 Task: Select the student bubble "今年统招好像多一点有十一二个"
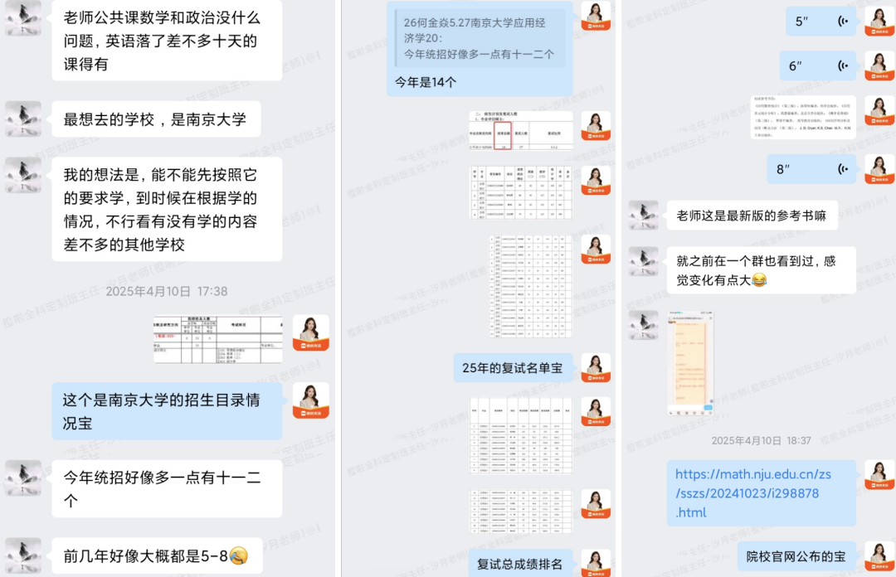click(166, 488)
